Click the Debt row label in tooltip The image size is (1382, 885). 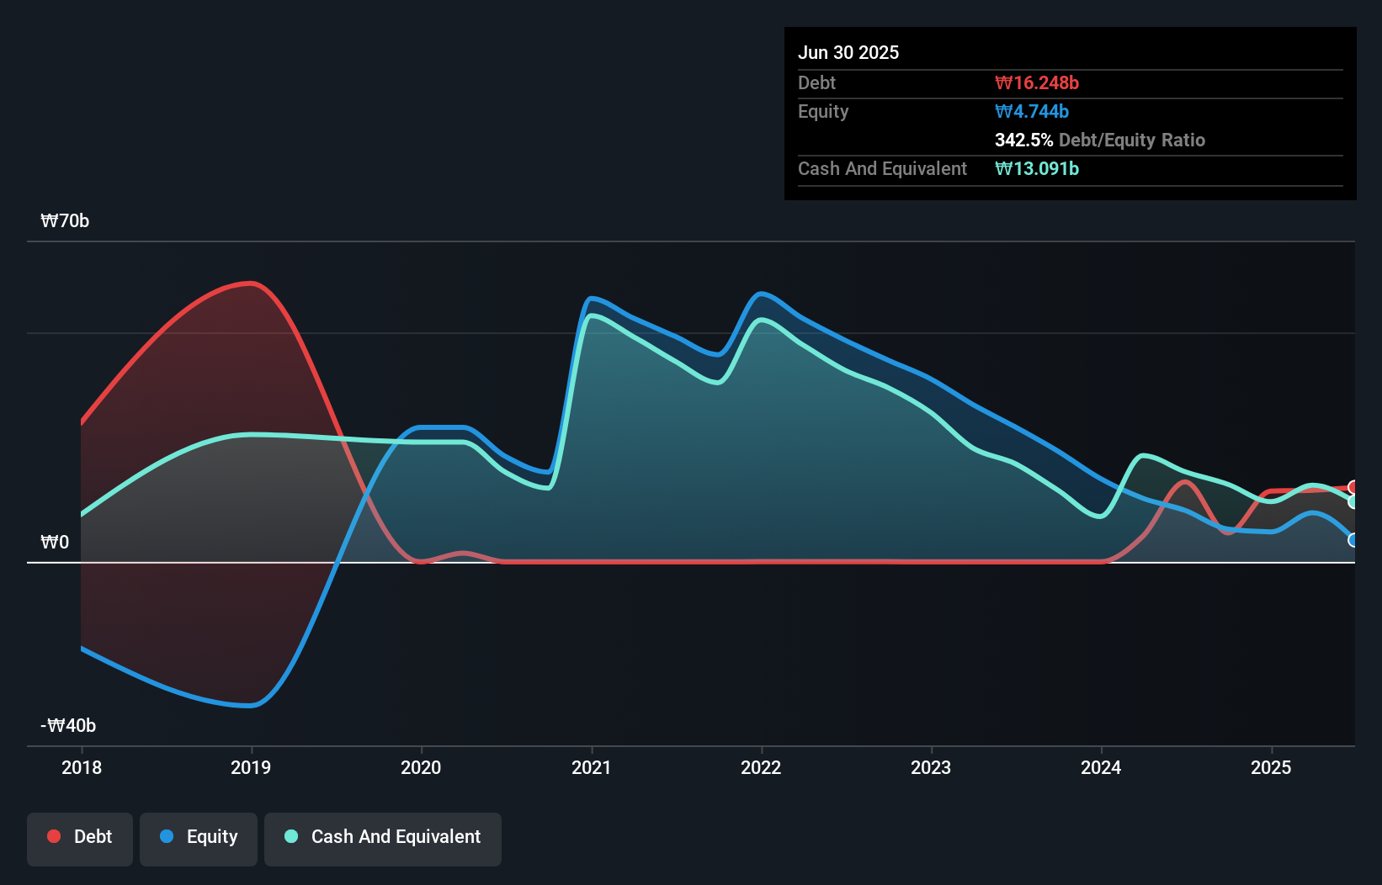(x=816, y=82)
